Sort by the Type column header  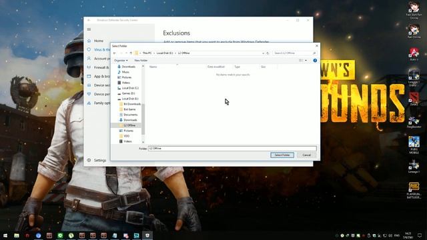tap(238, 67)
